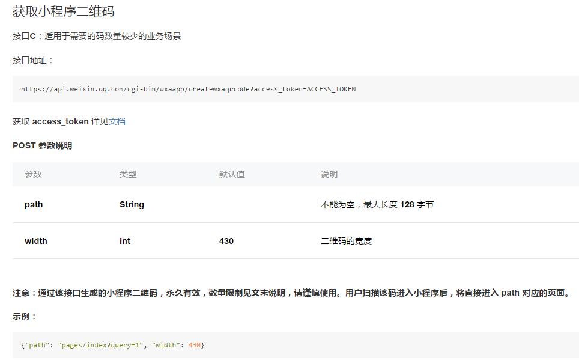Select the API URL in the code block
This screenshot has height=360, width=579.
[x=187, y=89]
